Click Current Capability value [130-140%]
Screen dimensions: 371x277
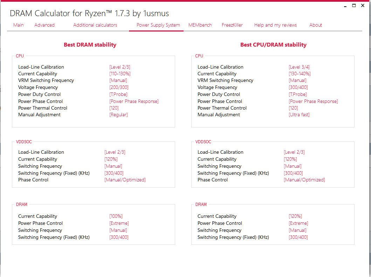(300, 74)
